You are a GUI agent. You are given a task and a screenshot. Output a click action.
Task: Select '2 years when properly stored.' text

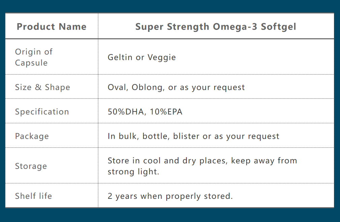click(170, 196)
